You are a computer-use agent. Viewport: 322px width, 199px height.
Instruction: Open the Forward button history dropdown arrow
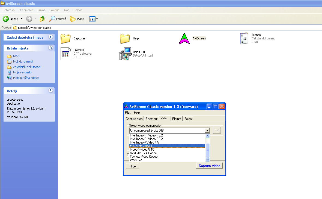[x=35, y=19]
